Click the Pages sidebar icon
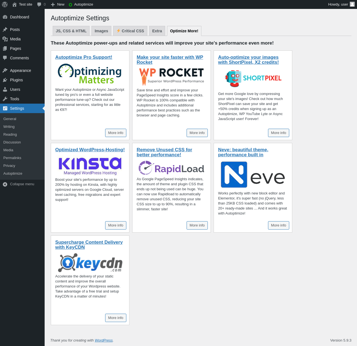 pos(5,48)
